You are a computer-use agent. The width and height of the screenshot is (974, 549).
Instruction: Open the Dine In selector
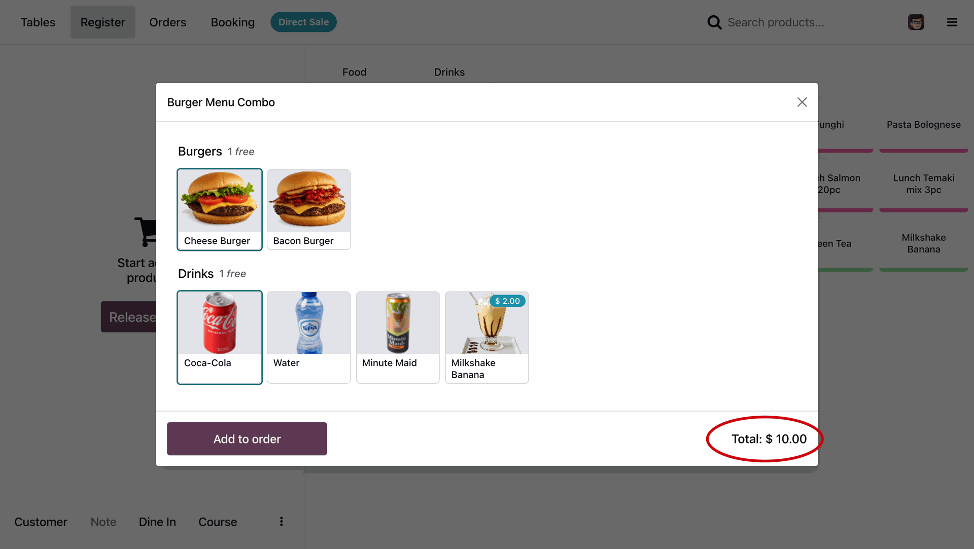pos(157,522)
